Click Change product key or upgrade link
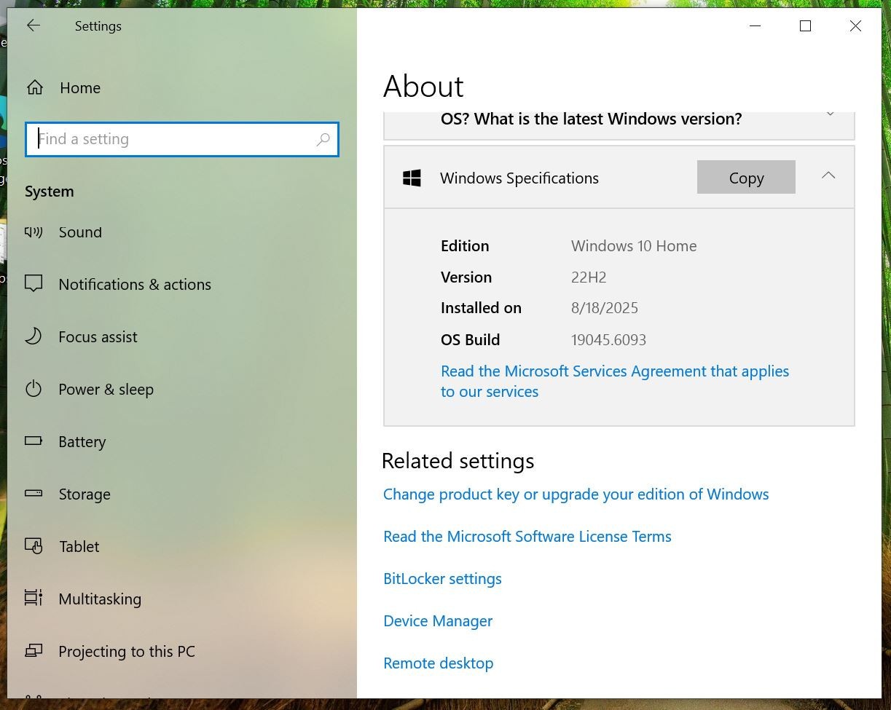The image size is (891, 710). 576,494
